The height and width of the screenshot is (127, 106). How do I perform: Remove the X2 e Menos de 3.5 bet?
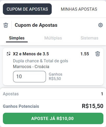pos(98,54)
